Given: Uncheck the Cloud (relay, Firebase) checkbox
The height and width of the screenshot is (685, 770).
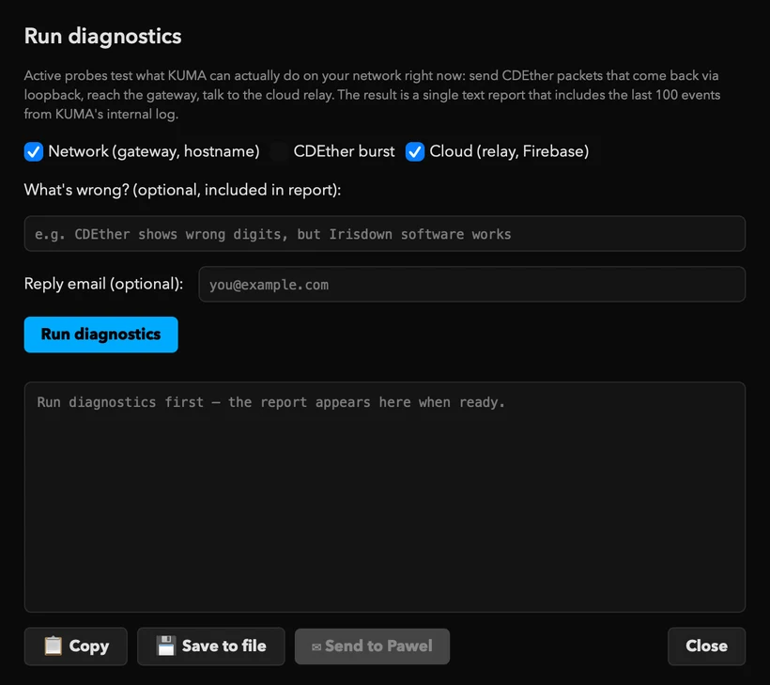Looking at the screenshot, I should (x=415, y=152).
